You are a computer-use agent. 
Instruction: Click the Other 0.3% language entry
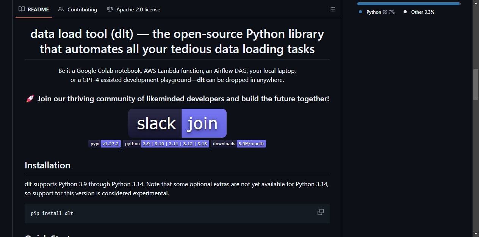[419, 12]
